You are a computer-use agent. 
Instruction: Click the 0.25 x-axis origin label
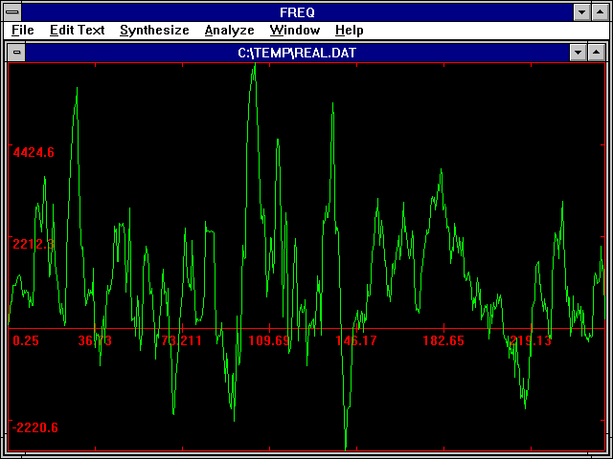[x=26, y=341]
